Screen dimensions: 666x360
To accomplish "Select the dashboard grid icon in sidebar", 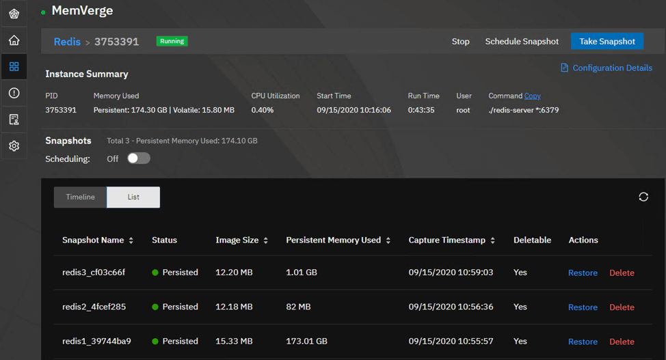I will (x=14, y=67).
